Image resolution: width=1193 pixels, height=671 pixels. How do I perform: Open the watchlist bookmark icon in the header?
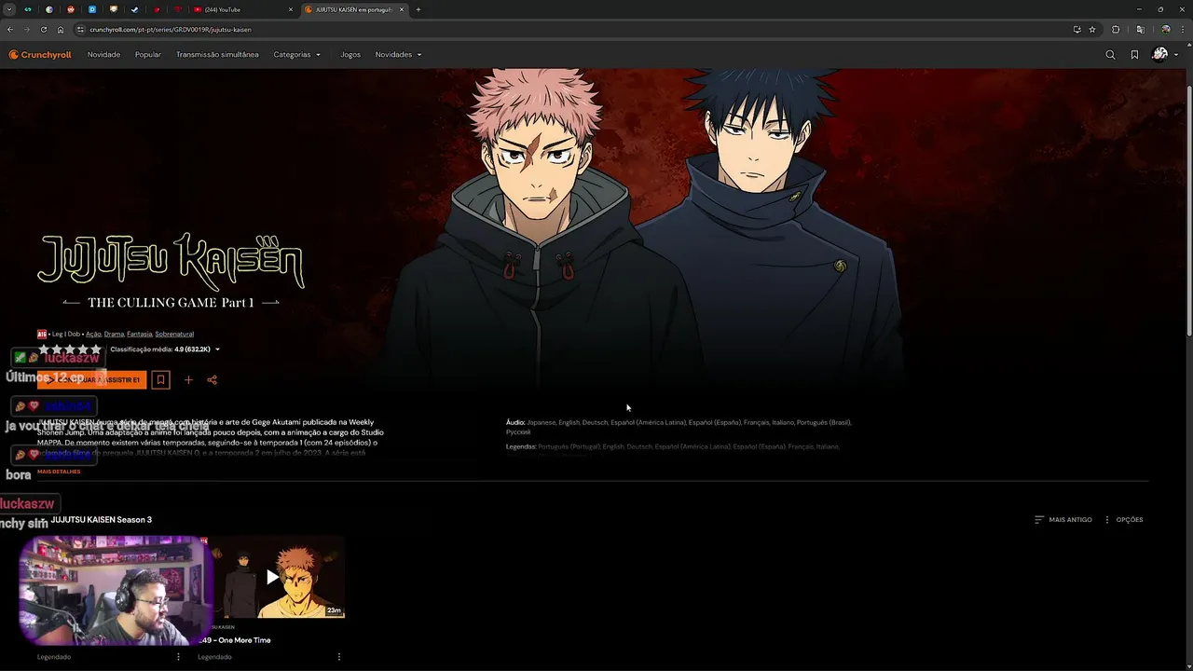pyautogui.click(x=1134, y=55)
